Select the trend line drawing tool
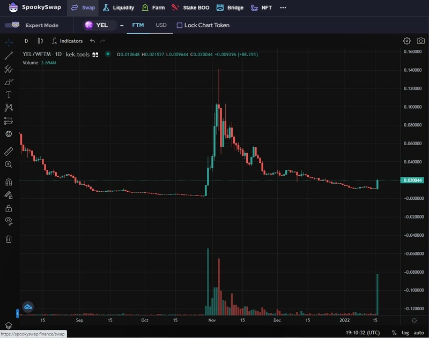 pos(9,56)
